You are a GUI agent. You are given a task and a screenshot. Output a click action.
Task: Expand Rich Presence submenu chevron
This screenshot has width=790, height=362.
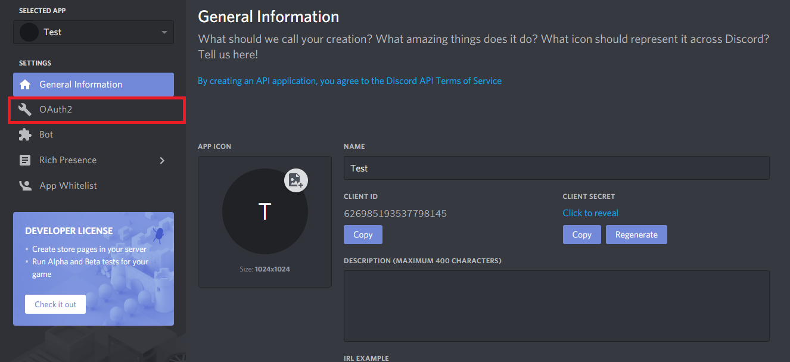[162, 160]
